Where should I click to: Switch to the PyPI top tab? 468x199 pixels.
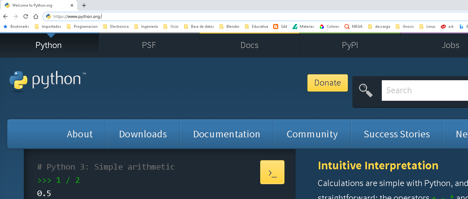350,45
